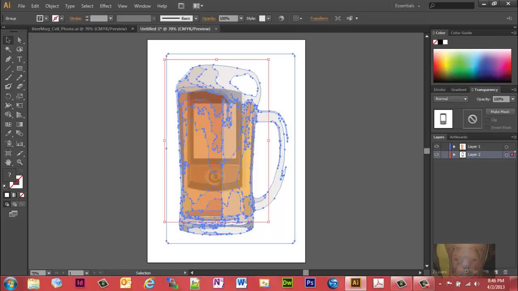Click the white swatch in Color panel

tap(445, 42)
